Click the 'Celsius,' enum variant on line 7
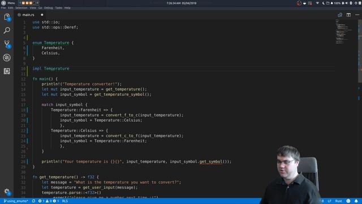The height and width of the screenshot is (204, 362). 50,53
